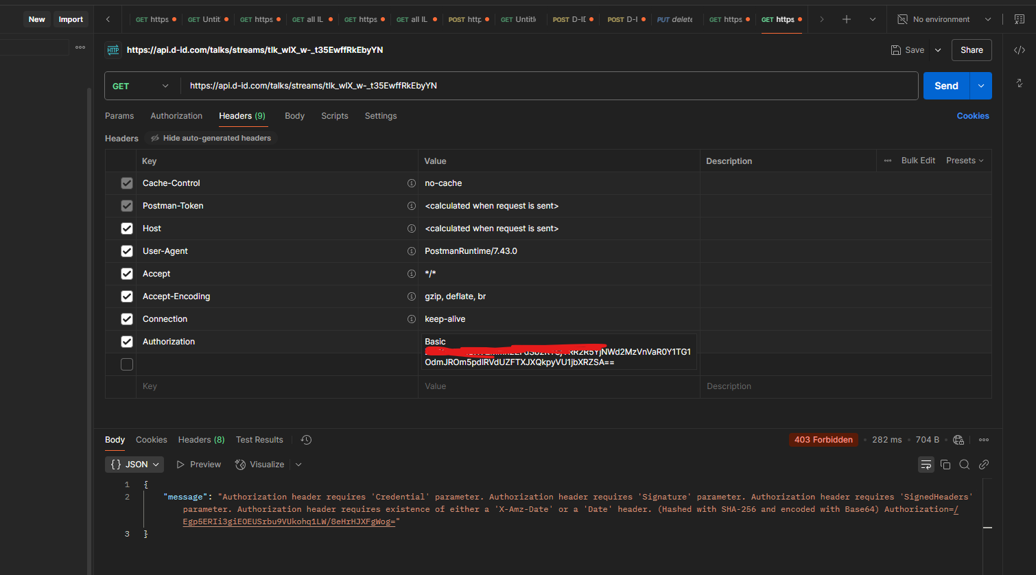
Task: Disable the Connection header
Action: coord(127,319)
